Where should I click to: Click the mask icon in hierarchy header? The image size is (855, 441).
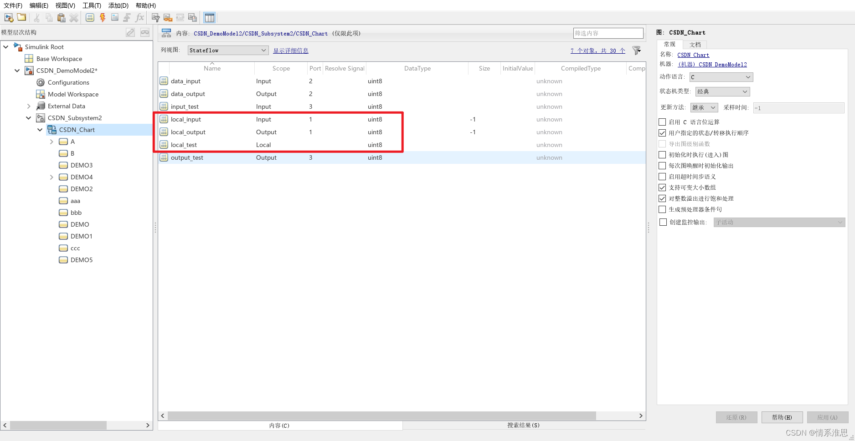point(145,32)
